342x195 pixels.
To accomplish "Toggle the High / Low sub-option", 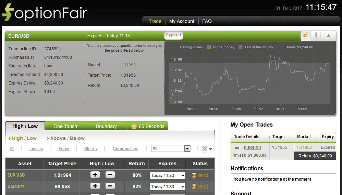I will pos(23,138).
